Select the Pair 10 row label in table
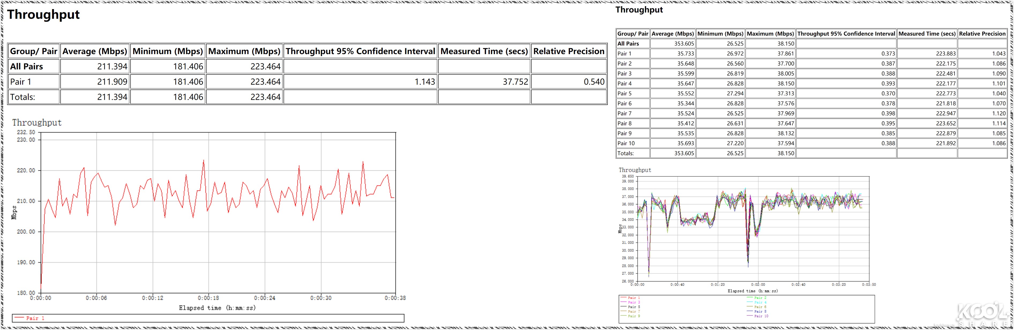The image size is (1014, 330). [626, 143]
